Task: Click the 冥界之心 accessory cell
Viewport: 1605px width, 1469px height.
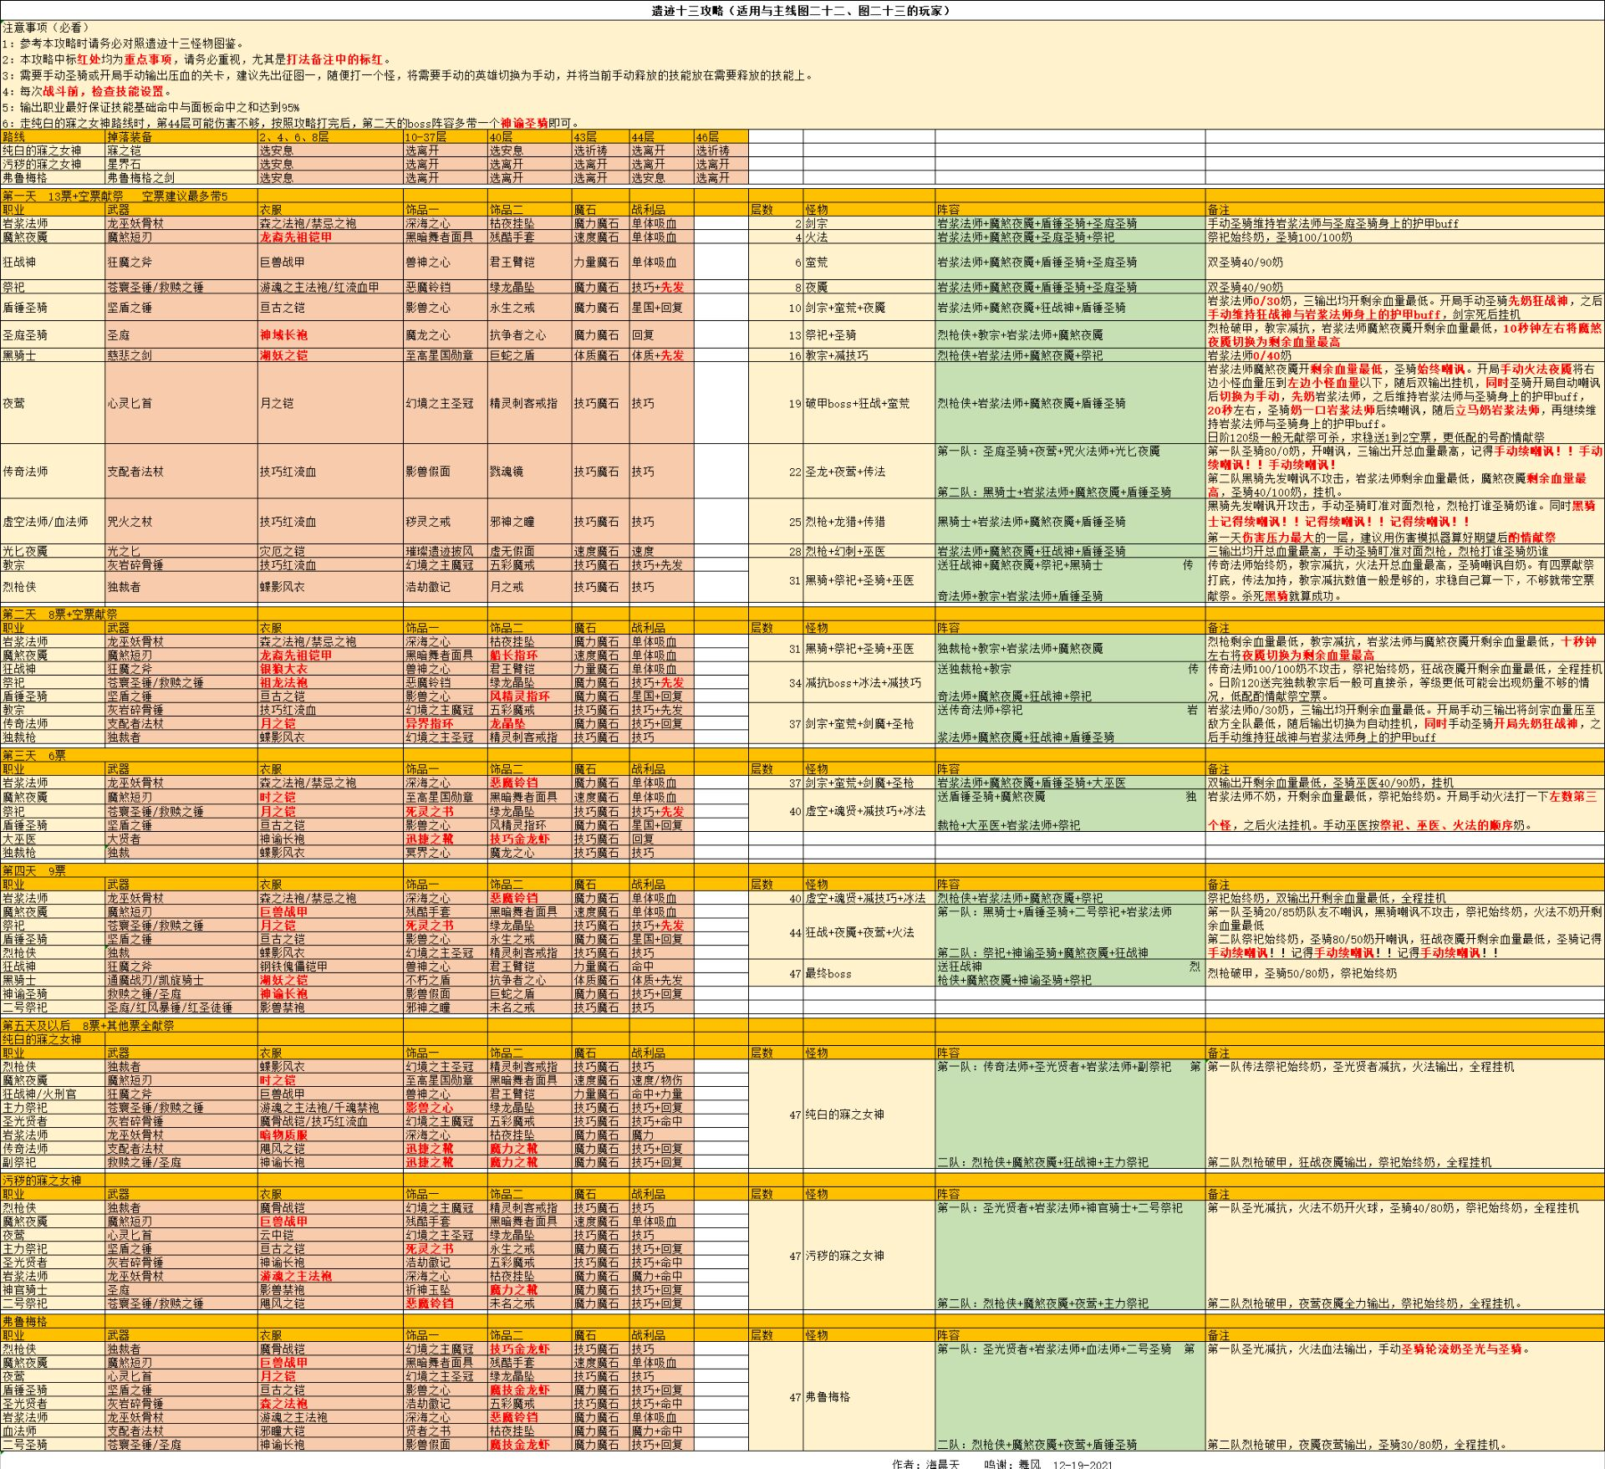Action: [x=428, y=853]
